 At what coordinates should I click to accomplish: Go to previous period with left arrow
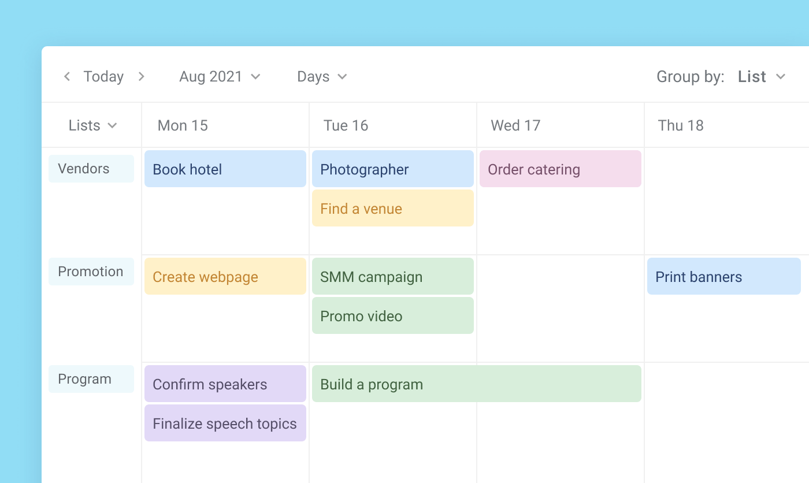click(67, 77)
